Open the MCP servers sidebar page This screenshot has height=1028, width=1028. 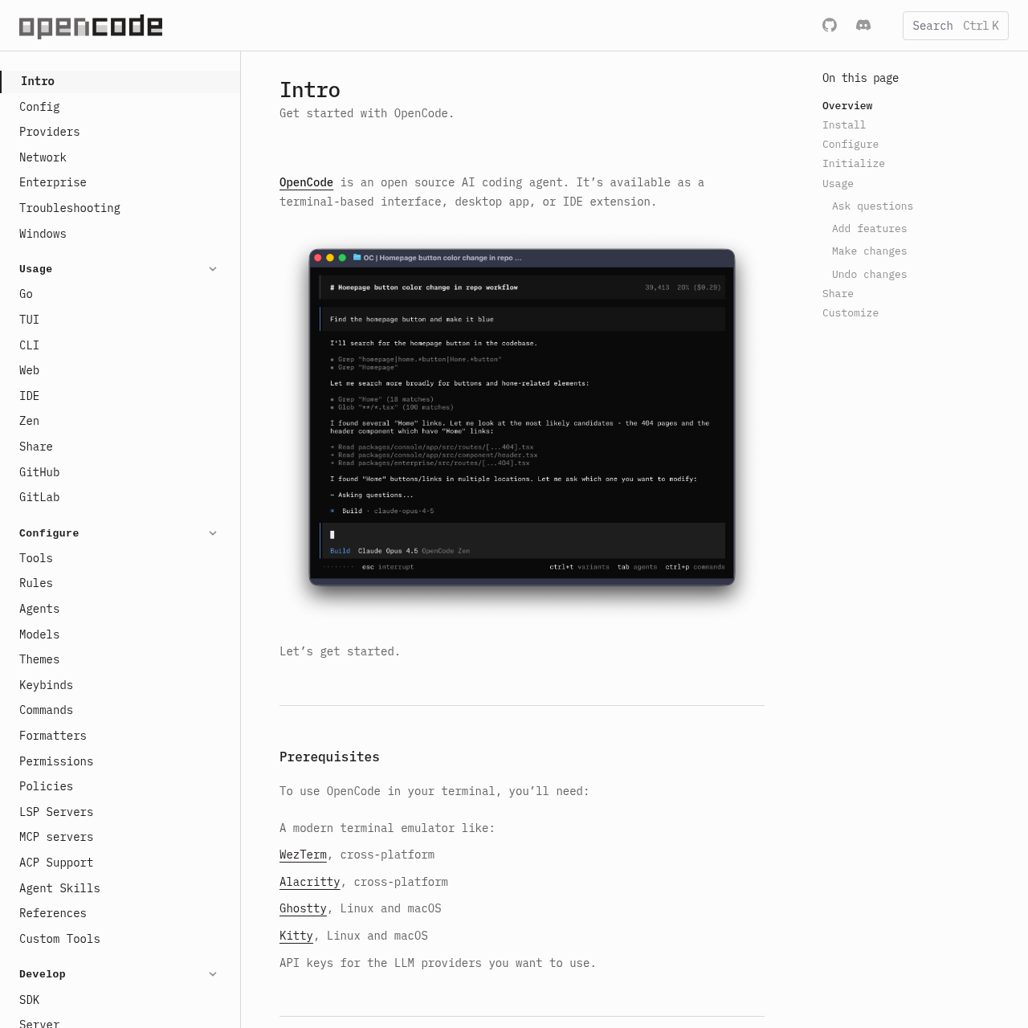(56, 837)
